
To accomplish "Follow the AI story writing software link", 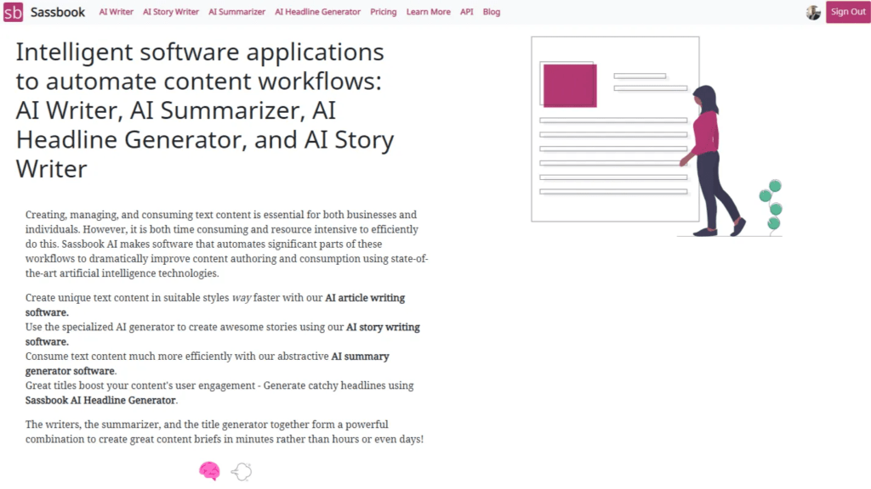I will tap(222, 334).
